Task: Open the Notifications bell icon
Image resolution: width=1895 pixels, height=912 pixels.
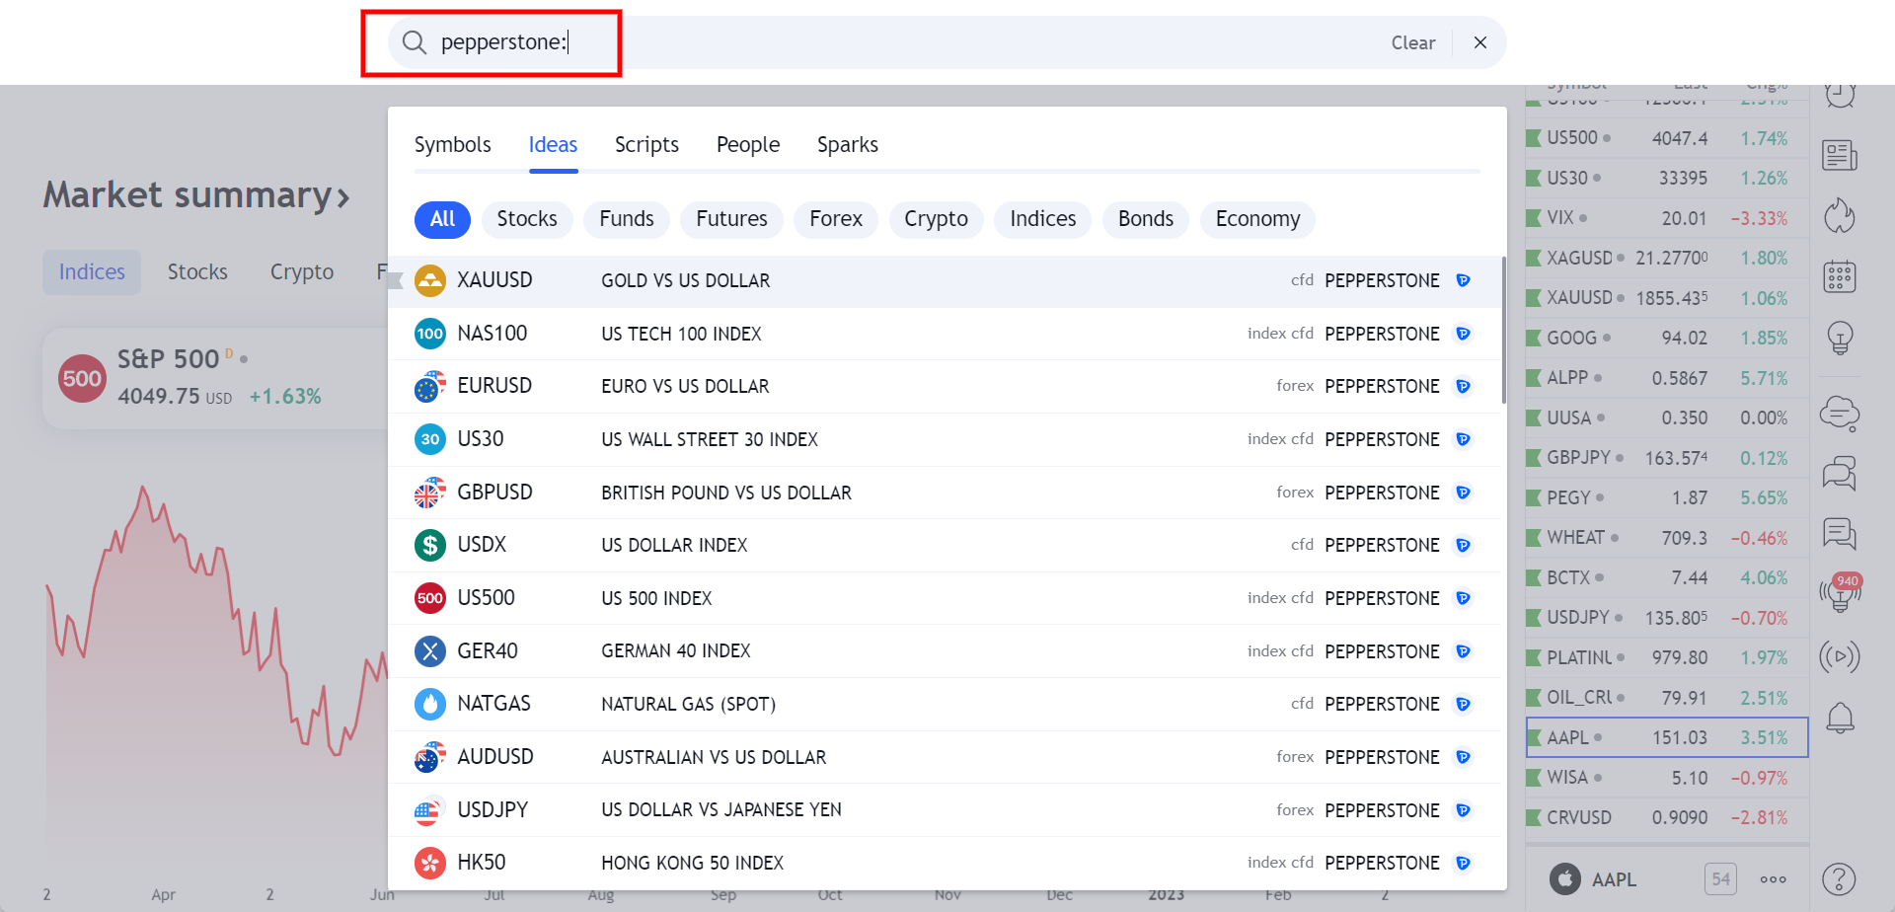Action: (1839, 718)
